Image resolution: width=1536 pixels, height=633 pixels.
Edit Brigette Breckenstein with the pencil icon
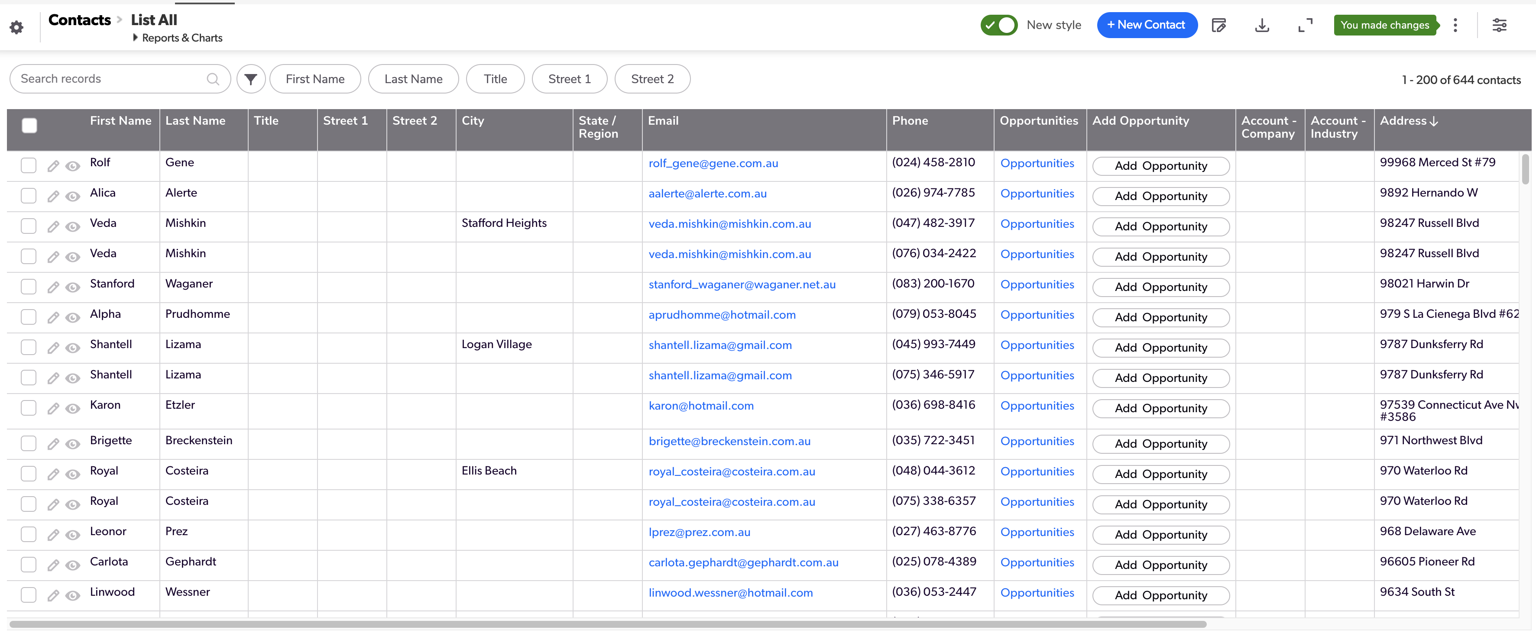click(x=53, y=444)
